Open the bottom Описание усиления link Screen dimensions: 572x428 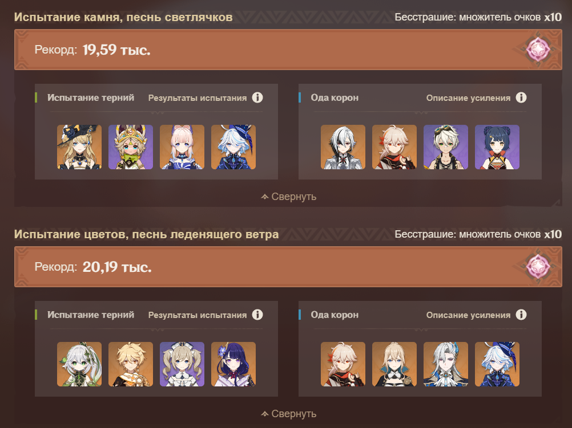(x=468, y=315)
